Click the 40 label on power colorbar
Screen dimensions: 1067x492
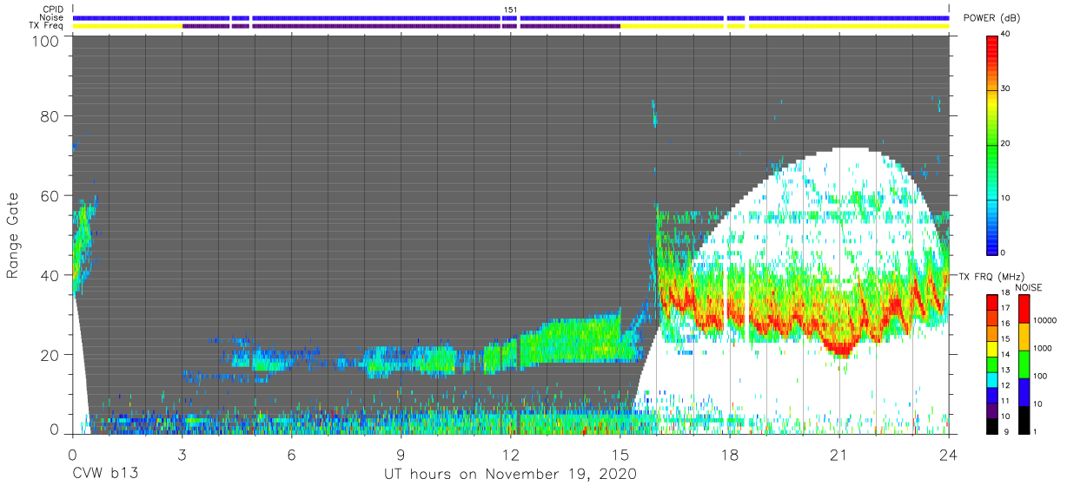click(x=1005, y=35)
